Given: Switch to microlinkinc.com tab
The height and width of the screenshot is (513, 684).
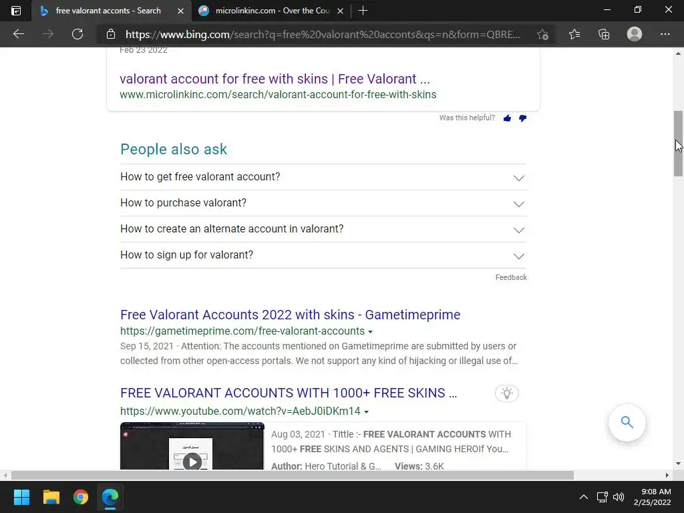Looking at the screenshot, I should pos(273,11).
